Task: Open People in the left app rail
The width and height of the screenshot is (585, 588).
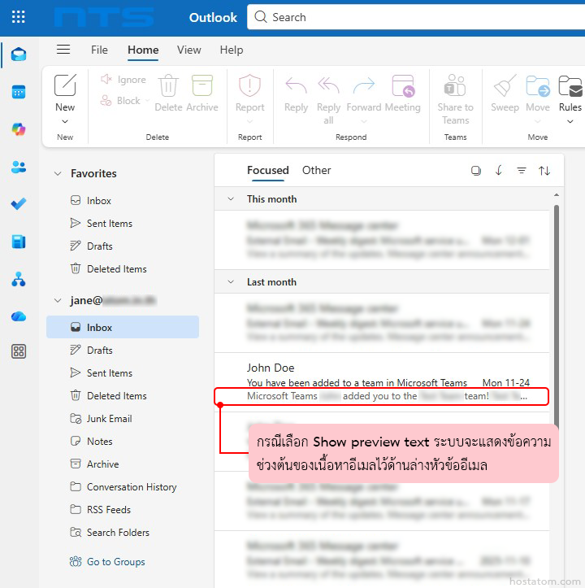Action: [x=19, y=167]
